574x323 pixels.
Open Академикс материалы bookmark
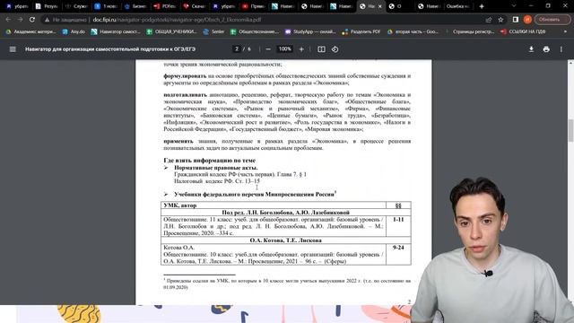coord(30,32)
